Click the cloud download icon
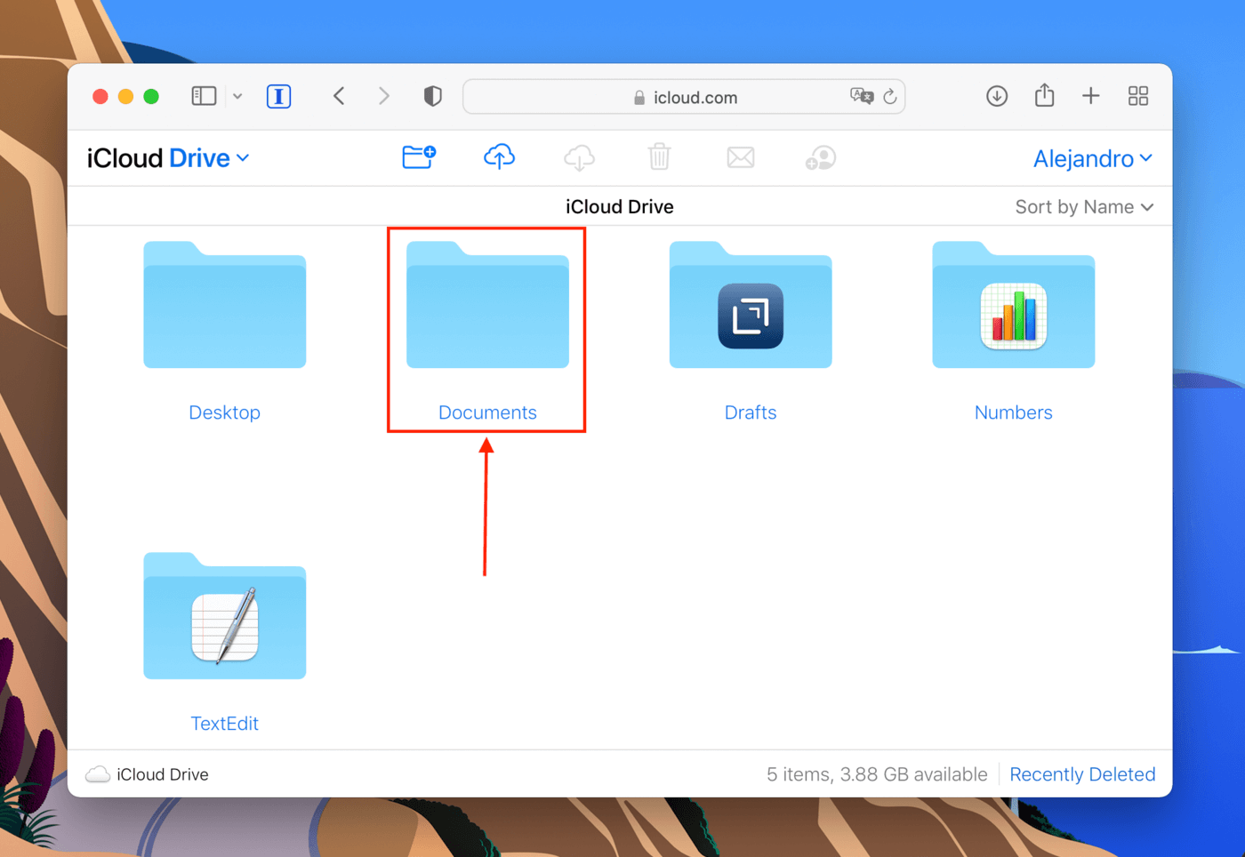Image resolution: width=1245 pixels, height=857 pixels. point(579,157)
